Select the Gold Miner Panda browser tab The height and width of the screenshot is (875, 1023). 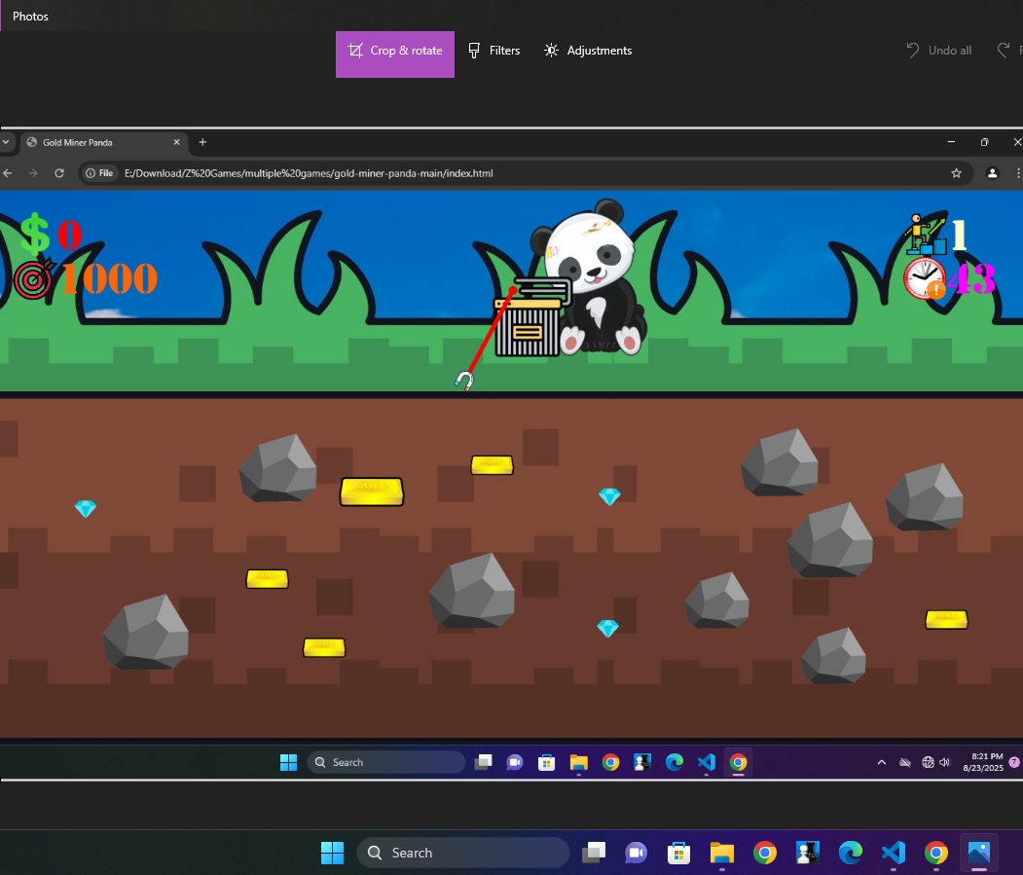[x=104, y=142]
